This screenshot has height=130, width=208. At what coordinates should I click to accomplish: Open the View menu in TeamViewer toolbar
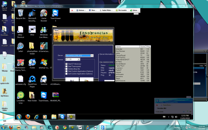[x=93, y=10]
